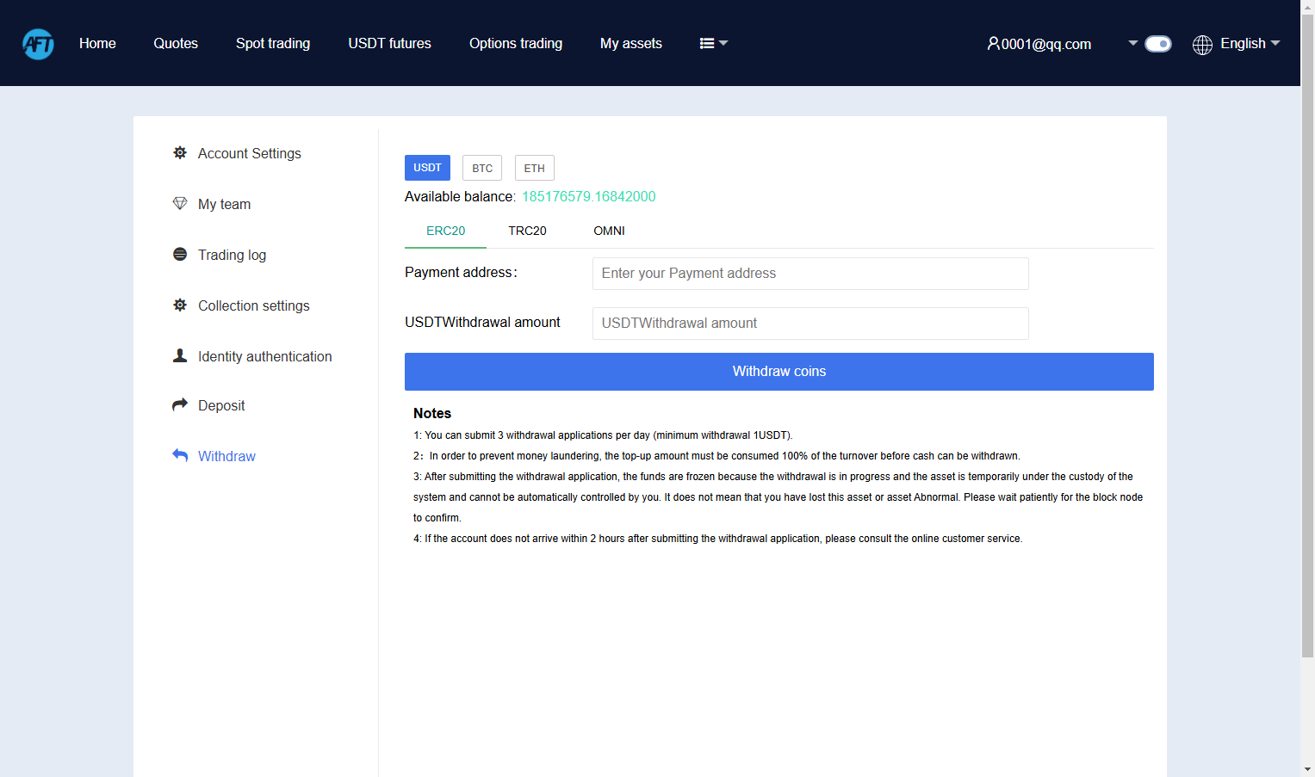Click the 0001@qq.com account label
Screen dimensions: 1315x777
pos(1046,44)
